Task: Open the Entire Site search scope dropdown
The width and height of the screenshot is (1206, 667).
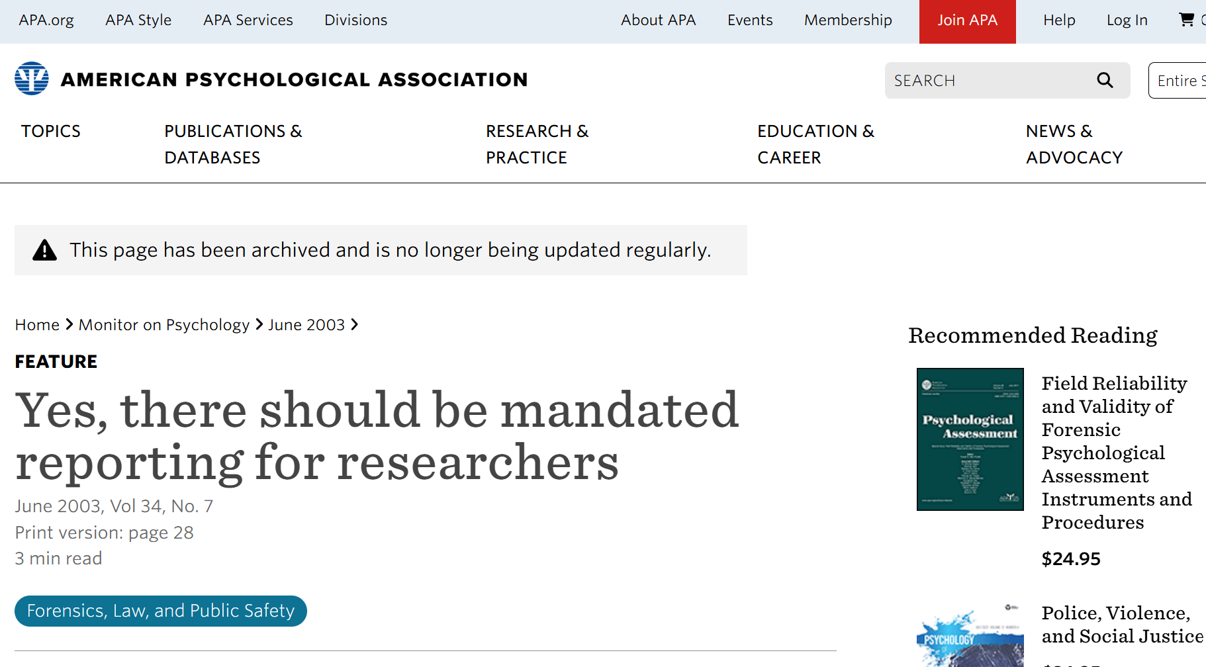Action: tap(1178, 80)
